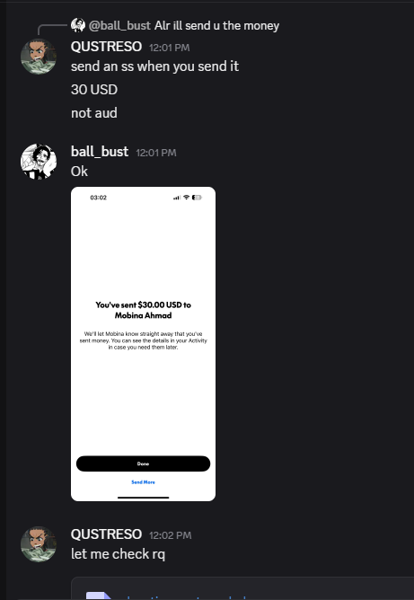Click the 'let me check rq' message text
This screenshot has height=600, width=414.
coord(118,554)
